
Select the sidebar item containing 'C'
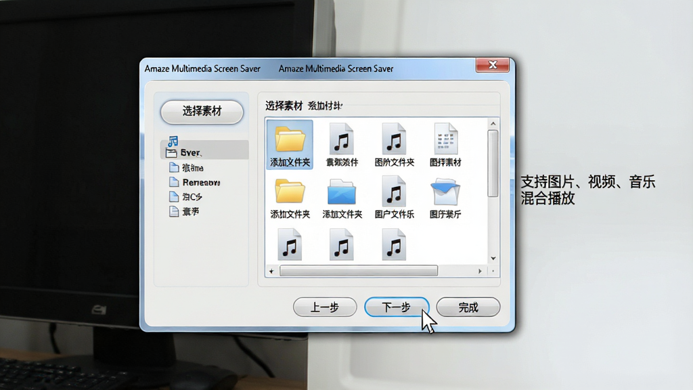(x=185, y=196)
